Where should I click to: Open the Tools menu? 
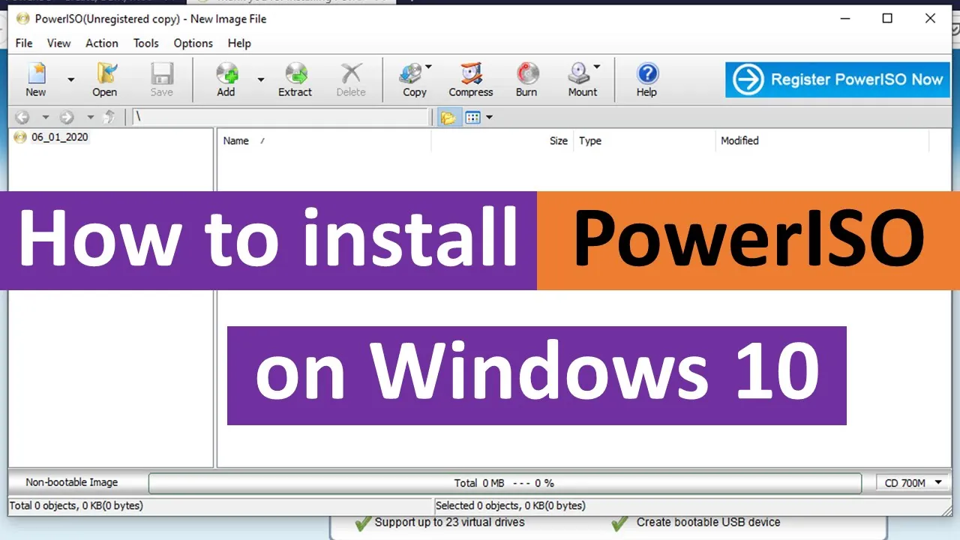146,43
